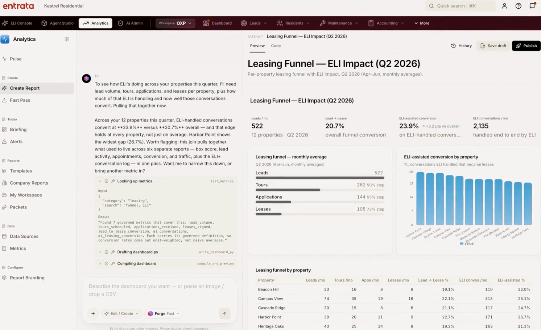Click the Lead → Lease % column header

click(x=433, y=280)
